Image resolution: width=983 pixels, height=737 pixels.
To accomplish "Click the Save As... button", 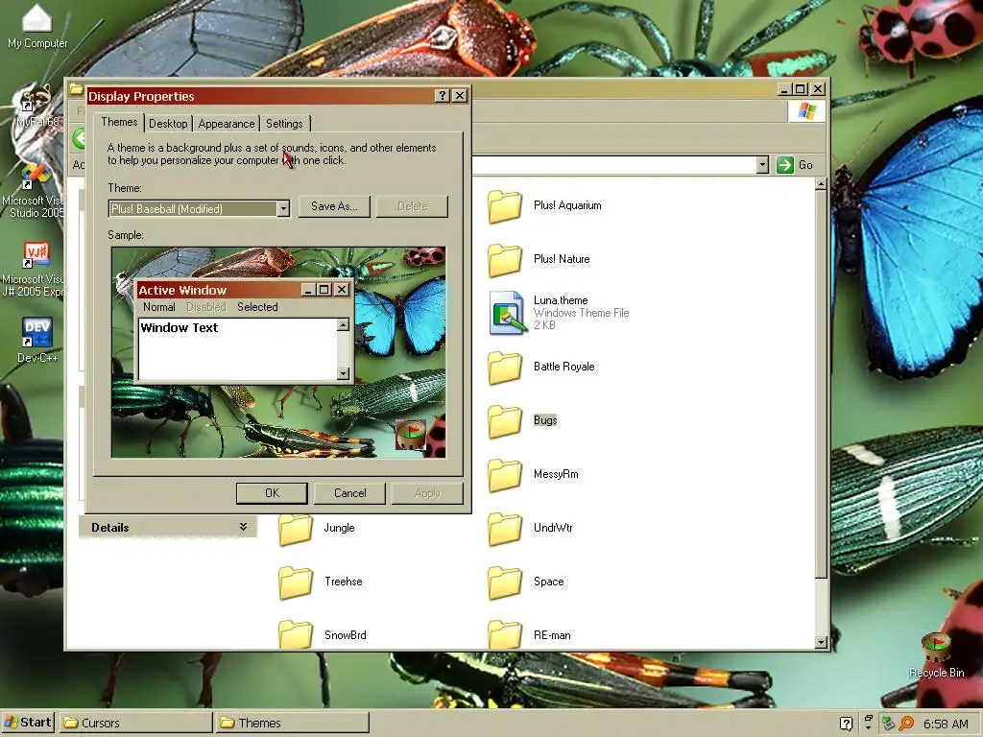I will [334, 206].
